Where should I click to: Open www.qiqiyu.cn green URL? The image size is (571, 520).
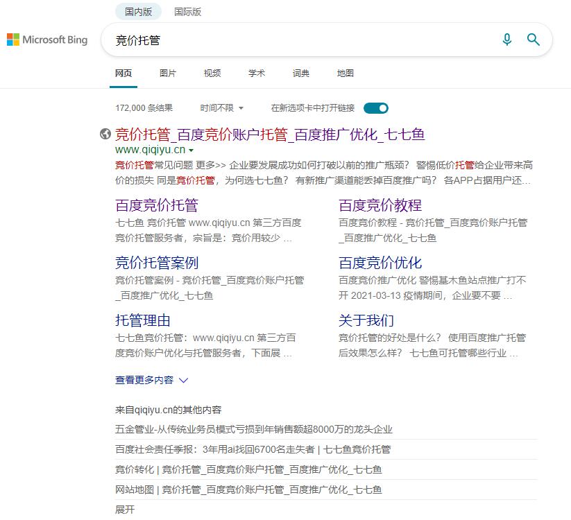[150, 150]
